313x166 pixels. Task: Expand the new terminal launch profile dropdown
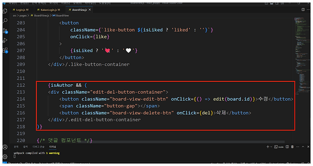(x=271, y=147)
